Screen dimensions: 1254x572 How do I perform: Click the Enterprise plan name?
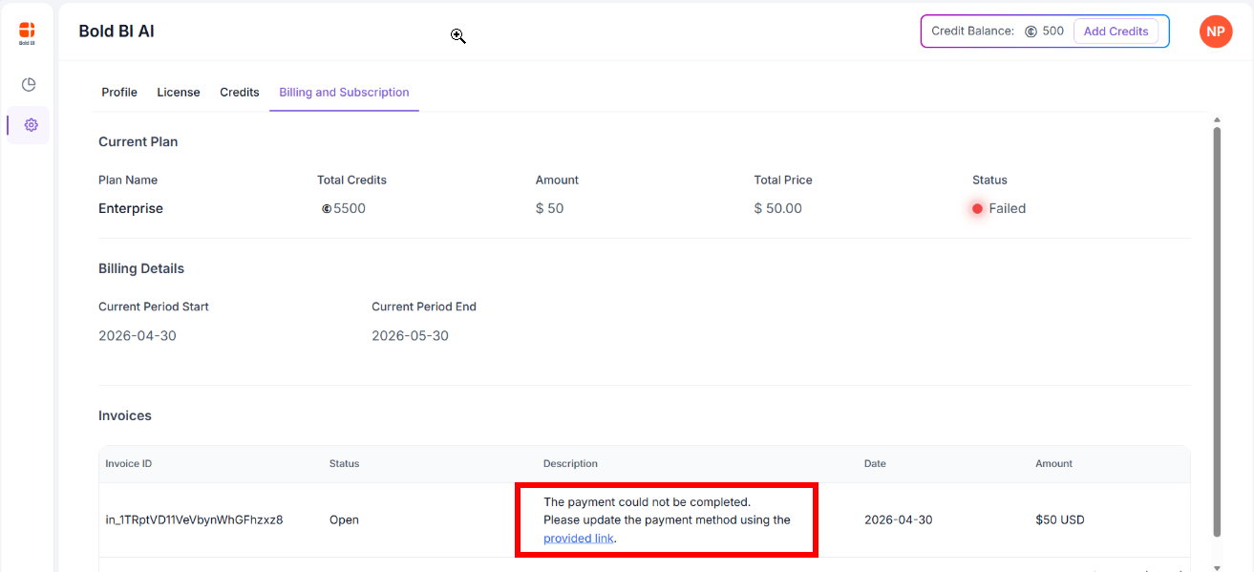tap(131, 208)
